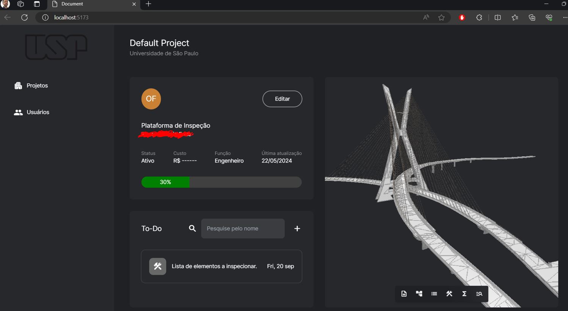Viewport: 568px width, 311px height.
Task: Select the hammer and wrench tools icon
Action: pyautogui.click(x=449, y=294)
